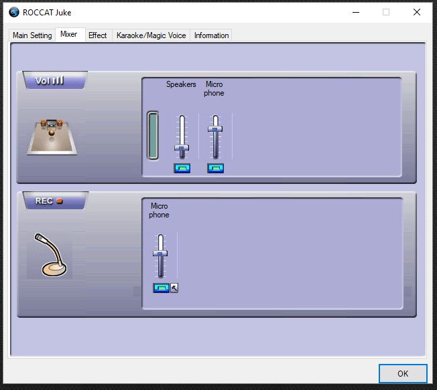The height and width of the screenshot is (390, 437).
Task: Click the ROCCAT Juke globe app icon
Action: pos(14,12)
